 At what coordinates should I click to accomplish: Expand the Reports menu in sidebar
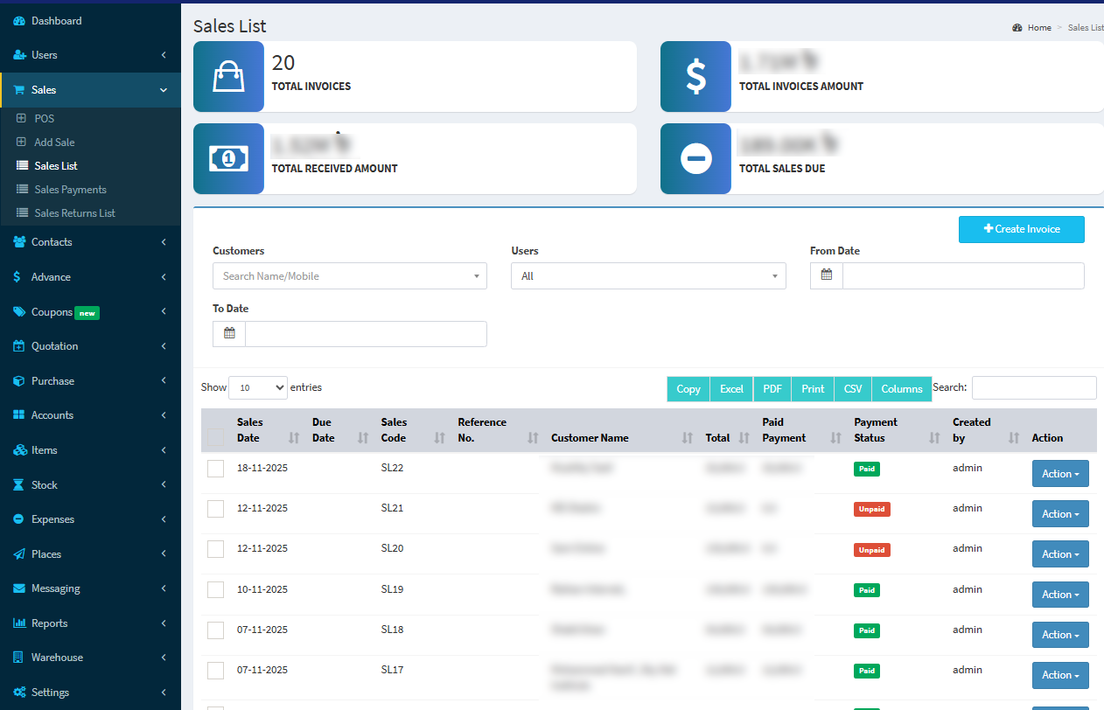coord(49,623)
